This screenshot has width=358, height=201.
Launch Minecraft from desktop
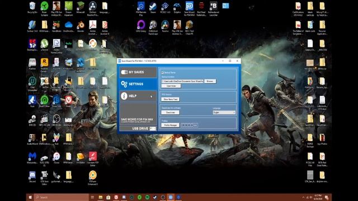pyautogui.click(x=81, y=7)
